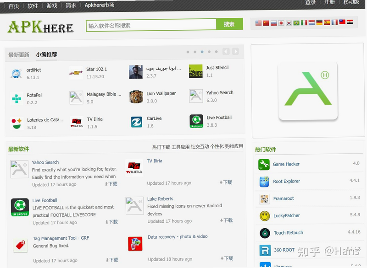This screenshot has height=268, width=367.
Task: Open TV Iliria icon in recommended grid
Action: 77,123
